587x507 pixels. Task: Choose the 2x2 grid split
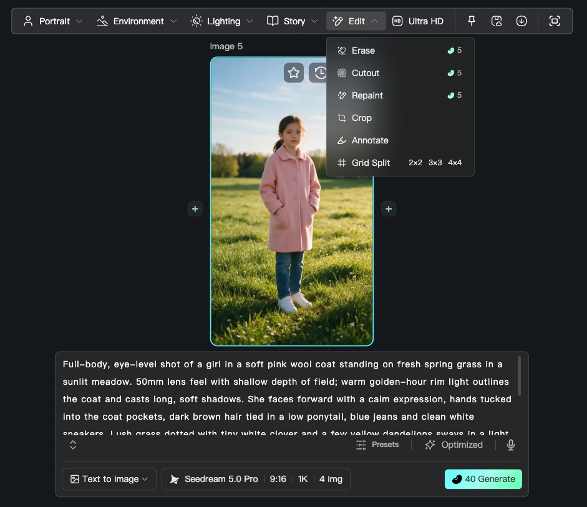click(x=415, y=163)
